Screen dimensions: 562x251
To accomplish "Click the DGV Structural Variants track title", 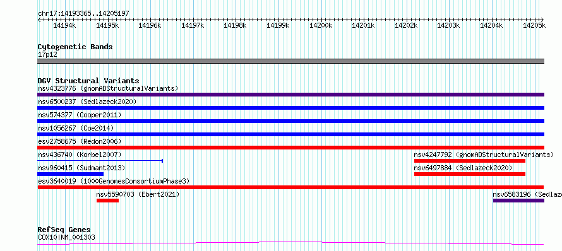I will click(x=88, y=81).
